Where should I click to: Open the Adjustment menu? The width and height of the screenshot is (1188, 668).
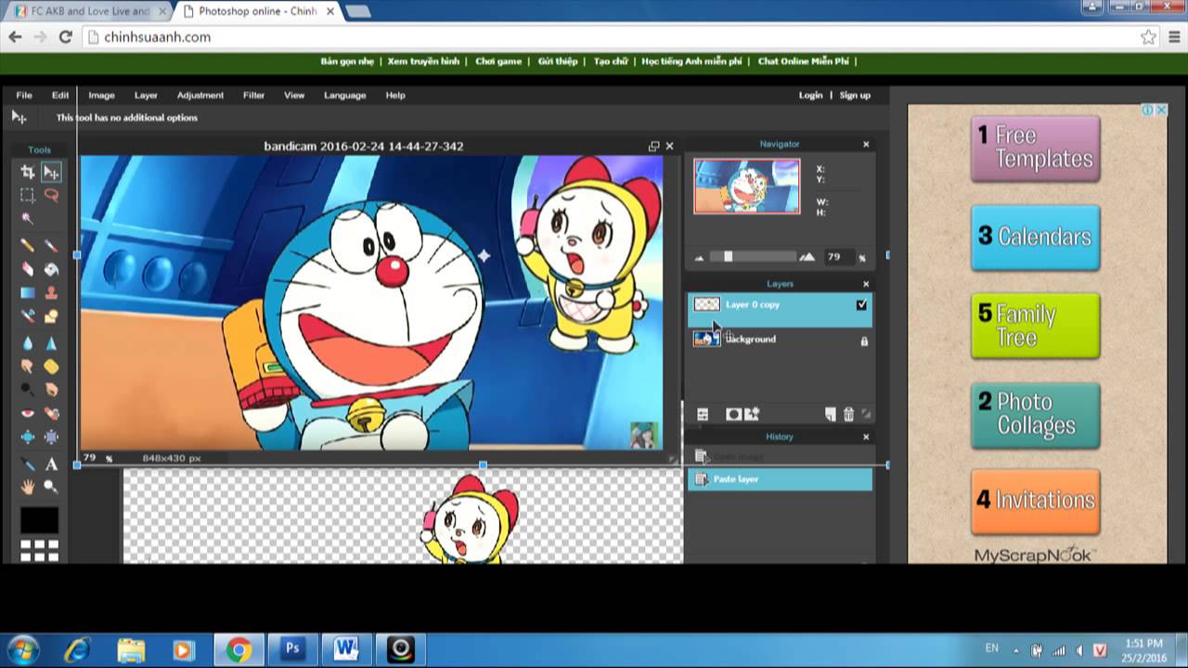click(x=200, y=95)
